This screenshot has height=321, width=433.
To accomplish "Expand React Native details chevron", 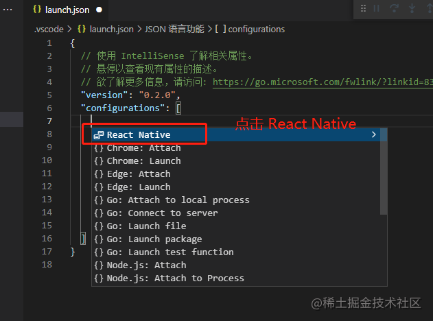I will (x=373, y=134).
